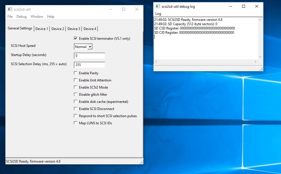Click the SD CSD Register log line

point(195,28)
